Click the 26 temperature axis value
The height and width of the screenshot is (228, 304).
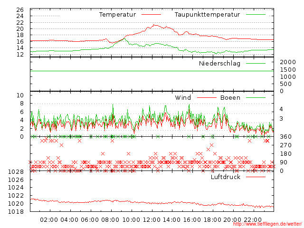(20, 10)
